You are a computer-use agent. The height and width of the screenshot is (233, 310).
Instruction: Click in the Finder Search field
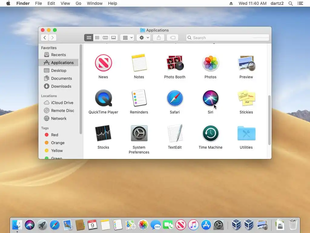pos(228,38)
